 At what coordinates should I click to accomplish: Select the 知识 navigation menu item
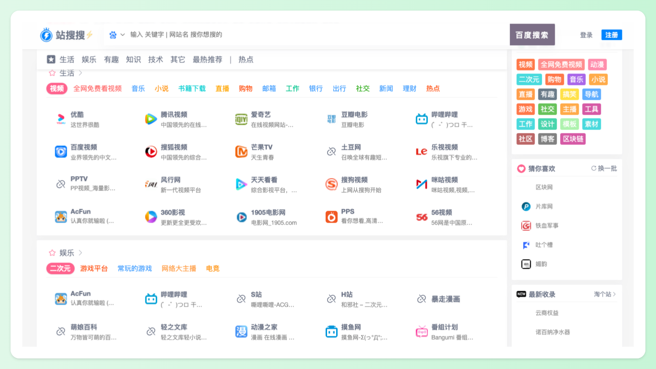point(133,60)
